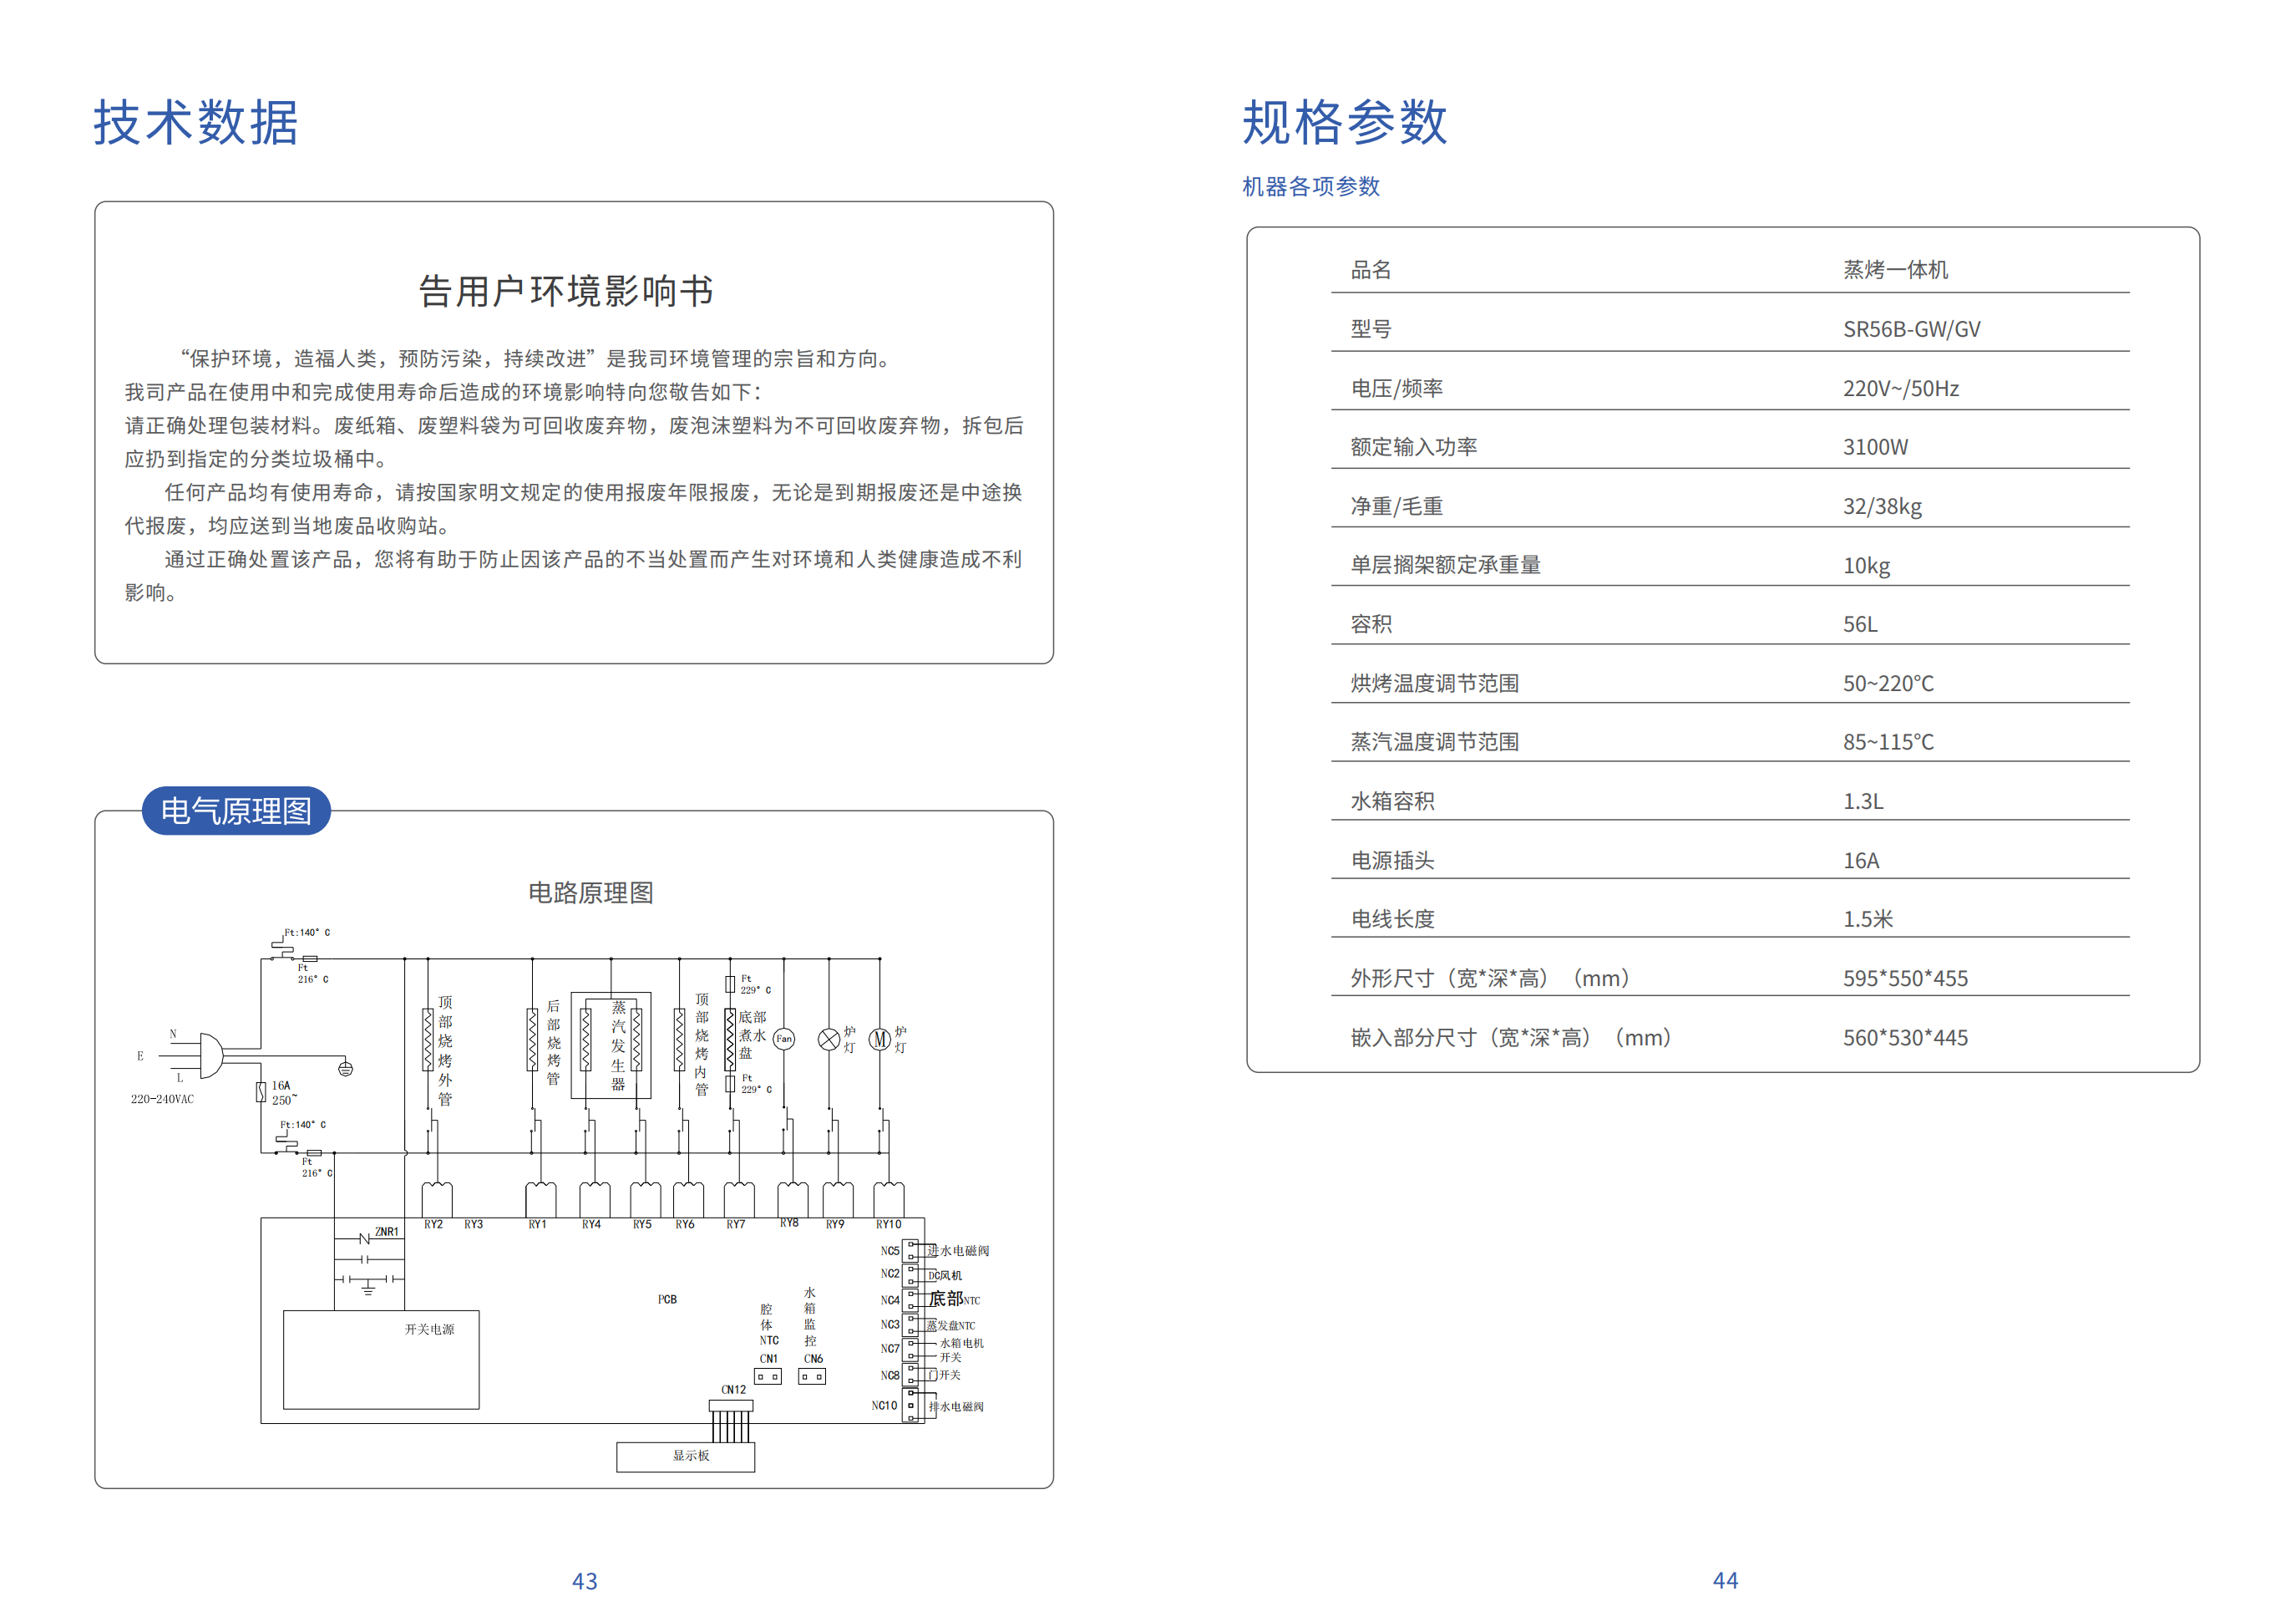The image size is (2296, 1622).
Task: Click the 规格参数 heading
Action: [x=1344, y=123]
